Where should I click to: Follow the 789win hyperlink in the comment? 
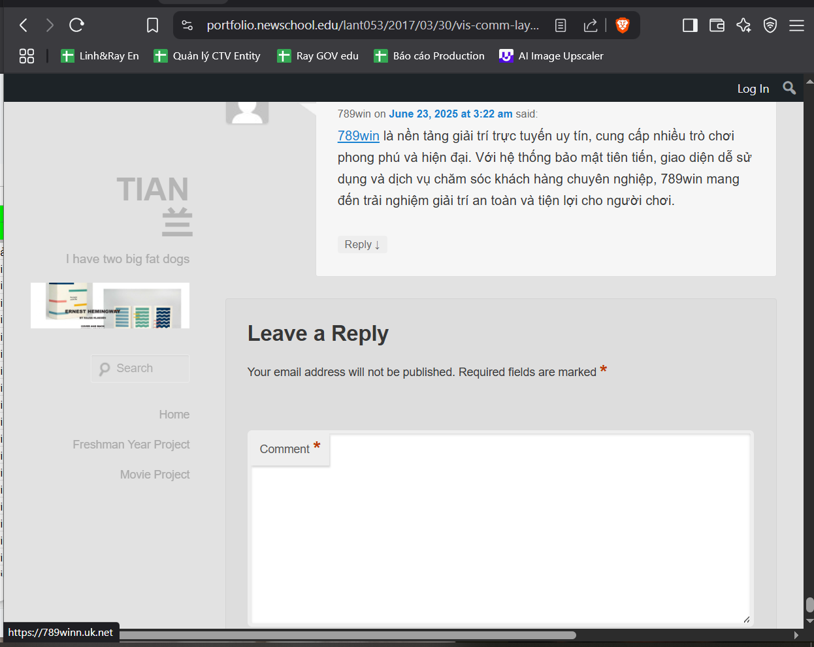point(359,136)
